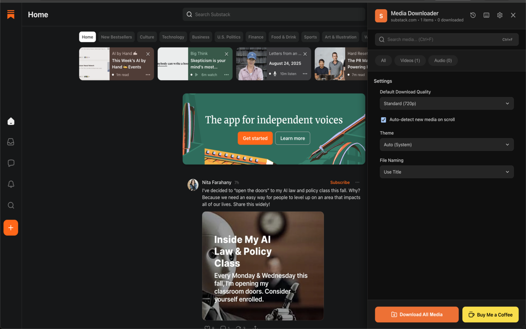Click the "10m listen" label
526x329 pixels.
click(288, 74)
